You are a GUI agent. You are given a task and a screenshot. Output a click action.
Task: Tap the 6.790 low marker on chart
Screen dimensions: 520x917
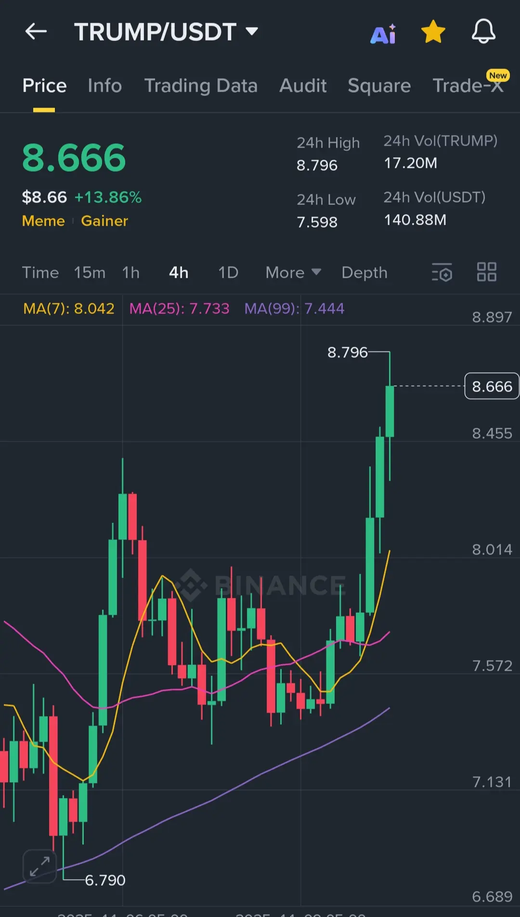105,880
